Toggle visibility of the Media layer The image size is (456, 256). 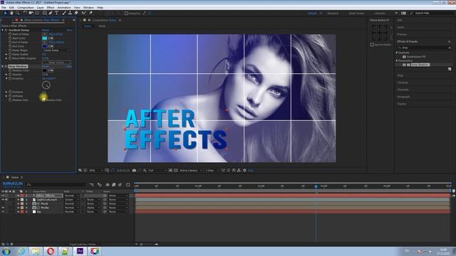3,208
